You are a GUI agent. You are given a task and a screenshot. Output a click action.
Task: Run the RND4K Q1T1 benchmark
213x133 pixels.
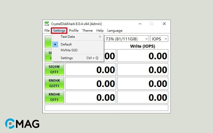coord(54,97)
